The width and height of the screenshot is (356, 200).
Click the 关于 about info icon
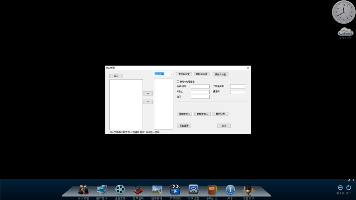point(230,190)
